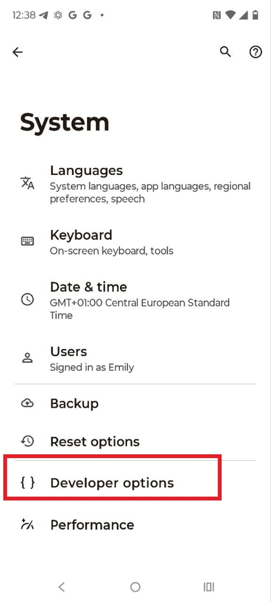Tap the back arrow icon
This screenshot has height=602, width=271.
[17, 52]
